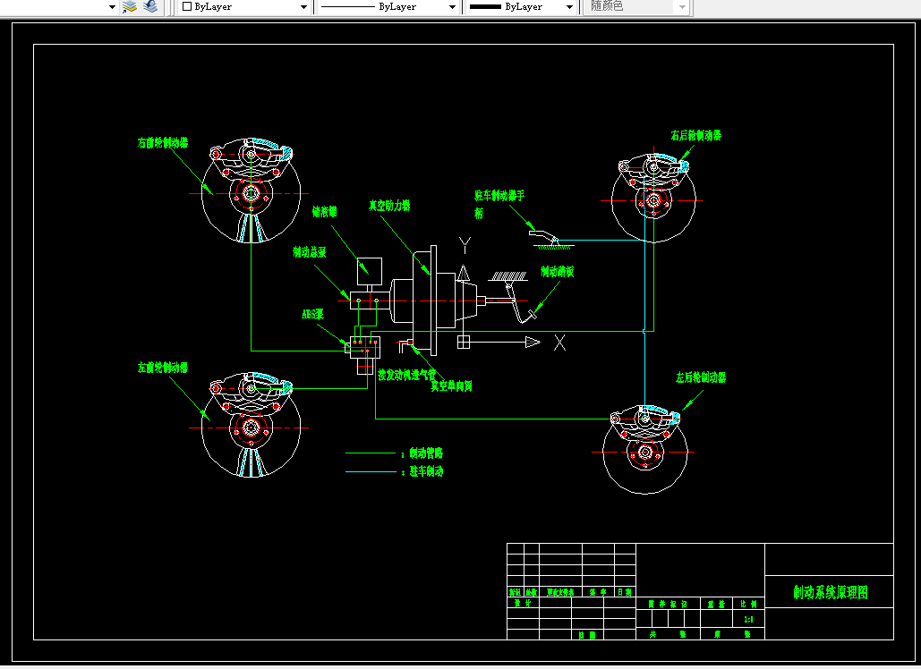Select the 左后轮制动器 text label

point(701,377)
